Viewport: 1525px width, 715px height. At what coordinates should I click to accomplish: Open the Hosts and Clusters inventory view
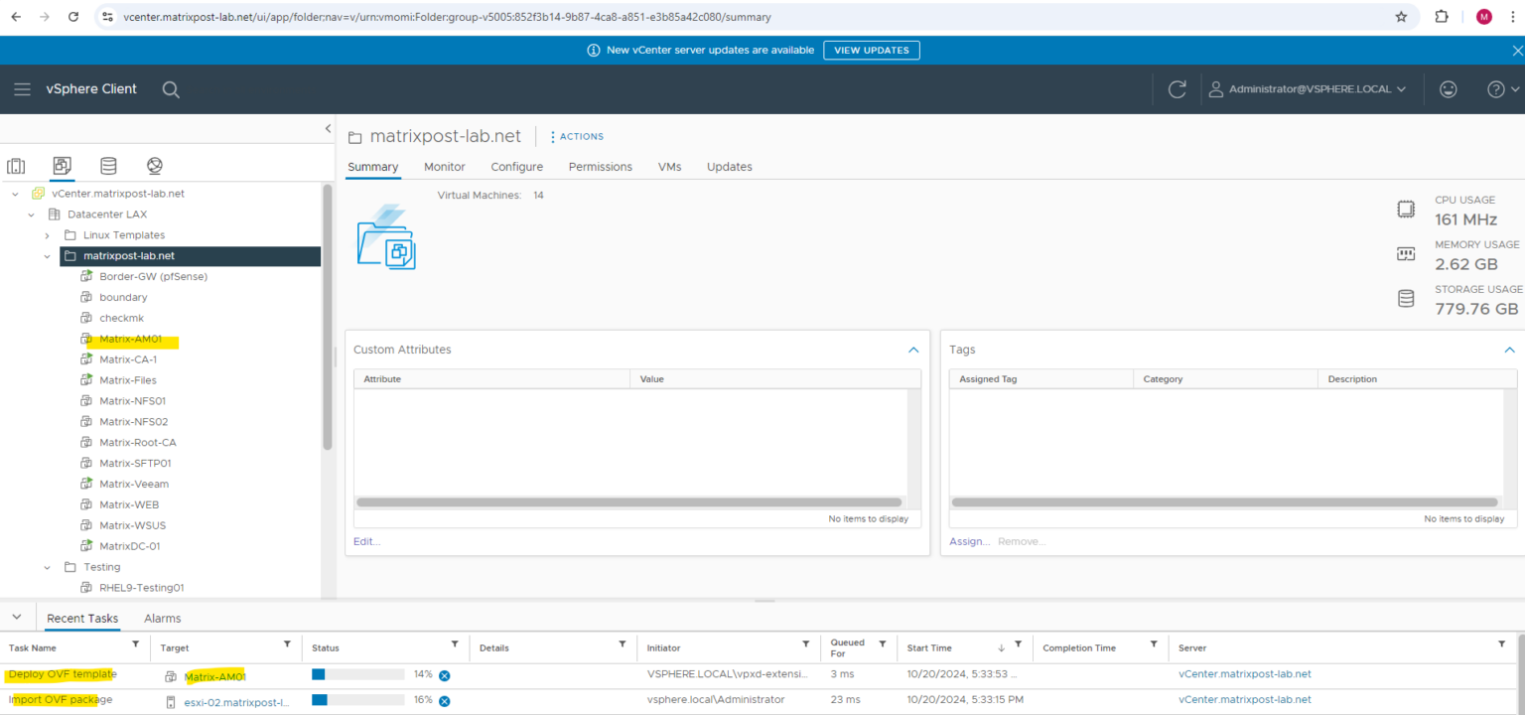(15, 165)
